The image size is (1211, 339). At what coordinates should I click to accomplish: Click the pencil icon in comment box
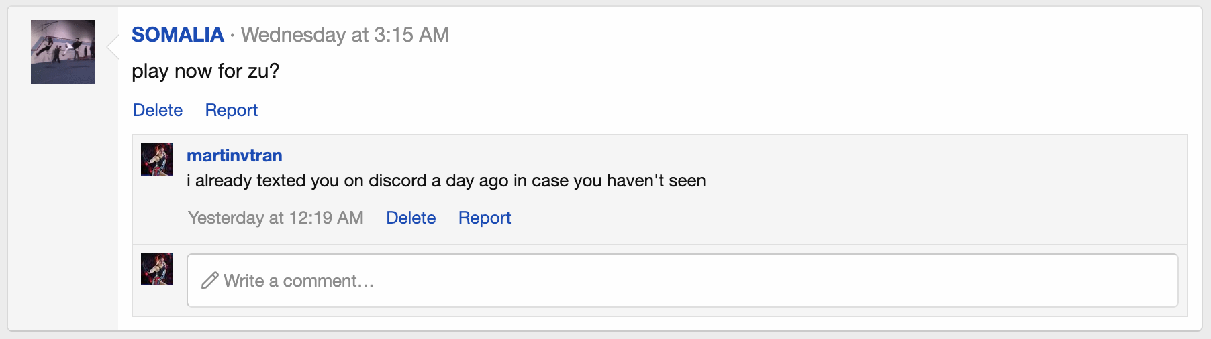(x=210, y=281)
